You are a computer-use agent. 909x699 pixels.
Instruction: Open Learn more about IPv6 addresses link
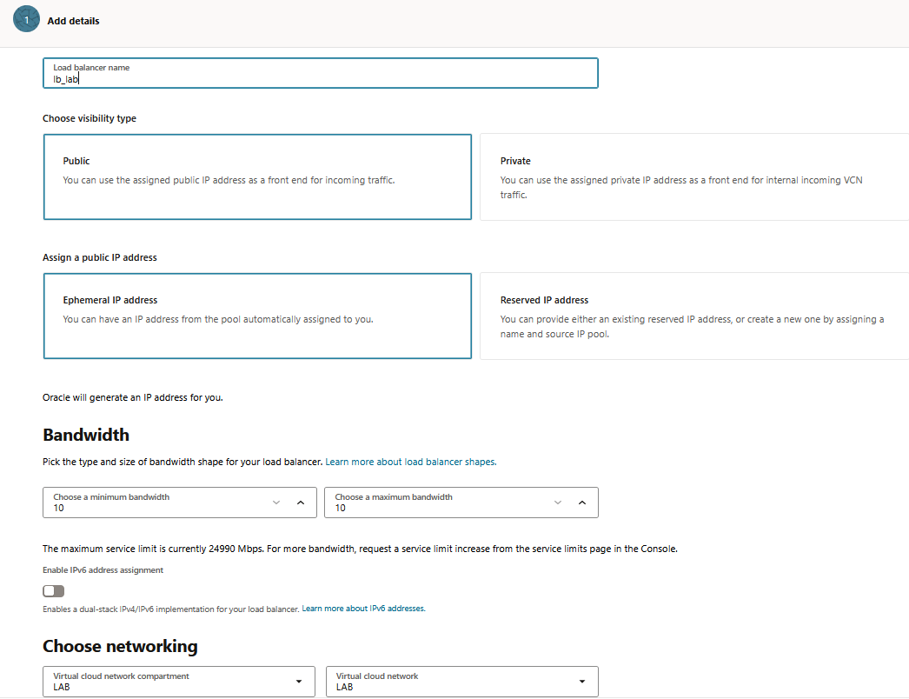(x=363, y=609)
